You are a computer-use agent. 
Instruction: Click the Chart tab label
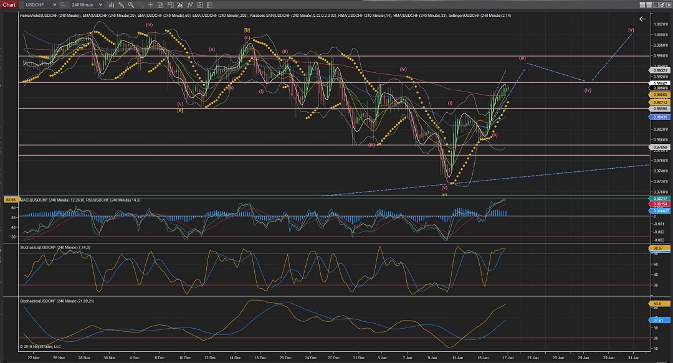pyautogui.click(x=9, y=5)
